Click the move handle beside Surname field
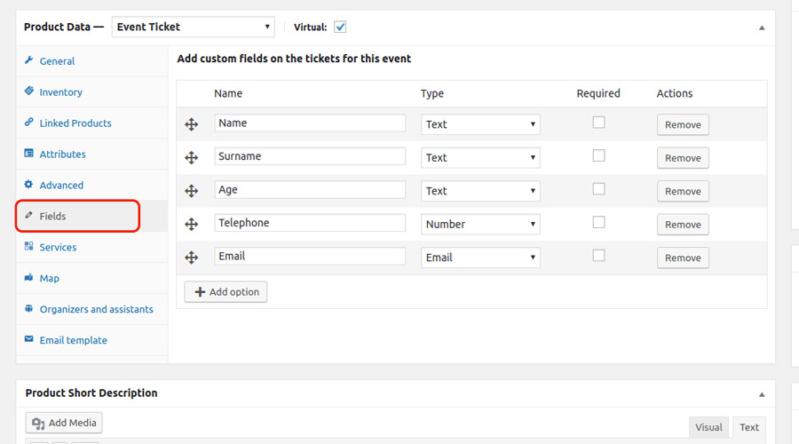 click(191, 158)
